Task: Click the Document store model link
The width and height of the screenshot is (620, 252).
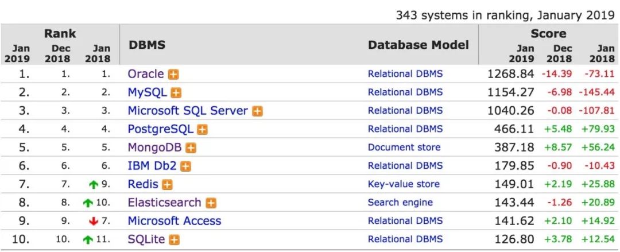Action: click(x=404, y=148)
